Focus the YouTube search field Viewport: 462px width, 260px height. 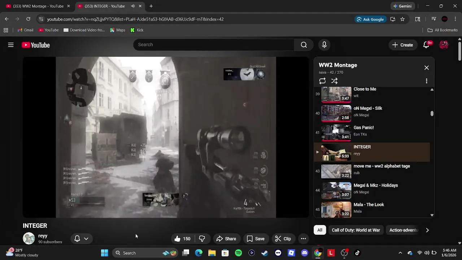[x=214, y=45]
